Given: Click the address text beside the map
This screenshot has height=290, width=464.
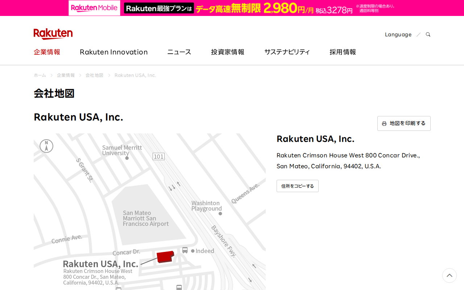Looking at the screenshot, I should (348, 161).
